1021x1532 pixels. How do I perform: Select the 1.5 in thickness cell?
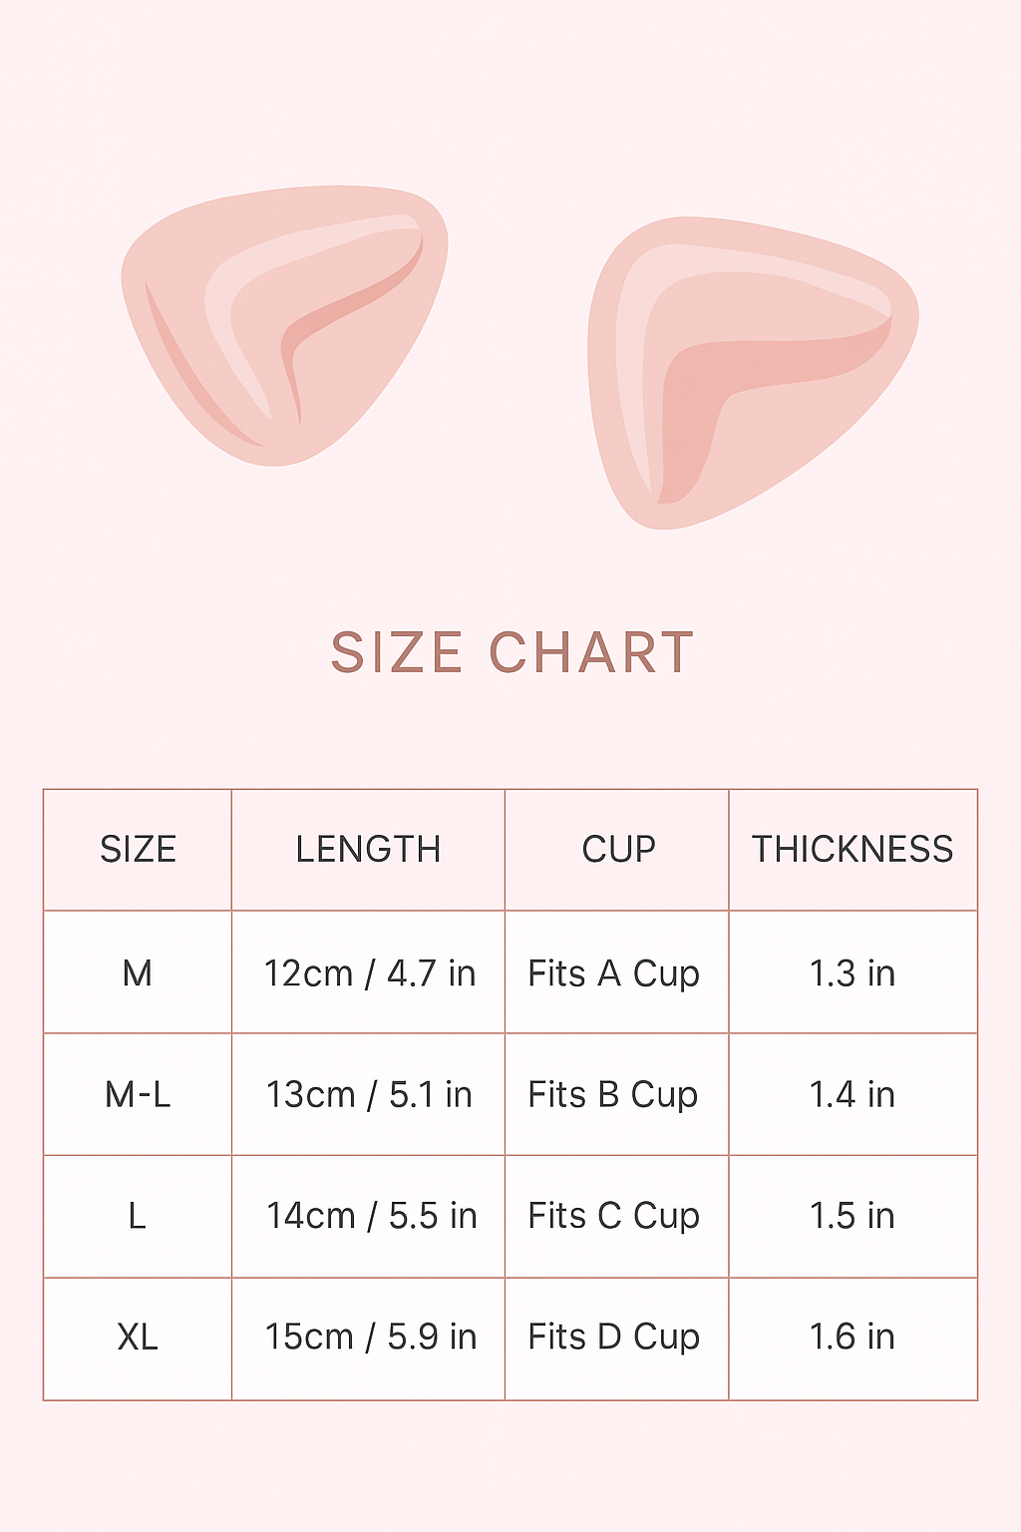click(x=852, y=1216)
